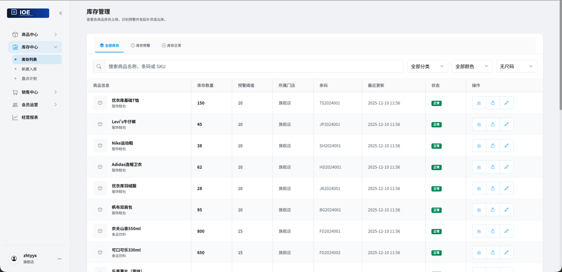Collapse the sidebar with the double-chevron icon
562x272 pixels.
coord(61,13)
